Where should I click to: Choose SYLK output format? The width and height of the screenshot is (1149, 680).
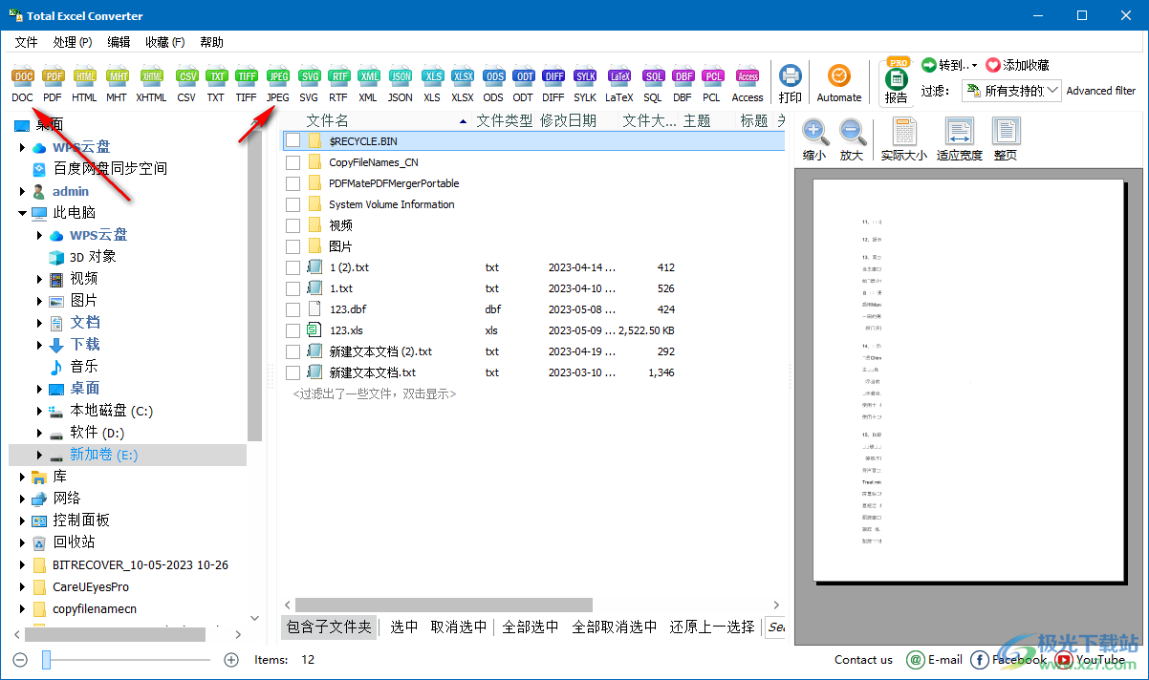(x=586, y=84)
